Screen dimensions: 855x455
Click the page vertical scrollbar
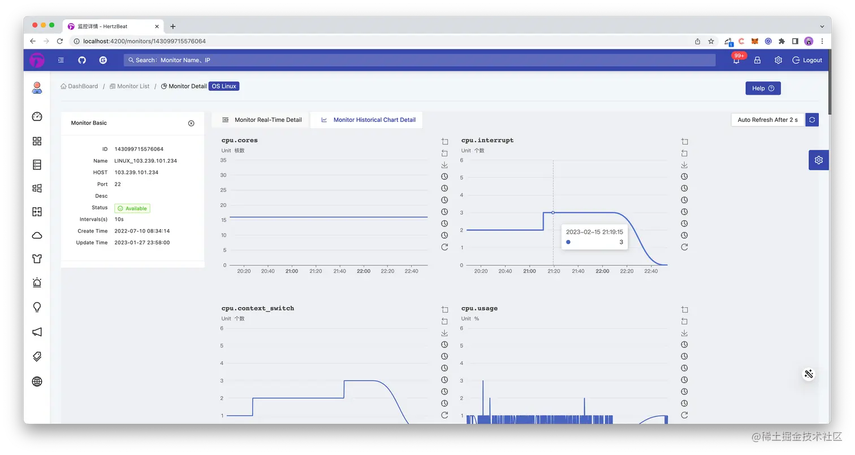pos(830,82)
